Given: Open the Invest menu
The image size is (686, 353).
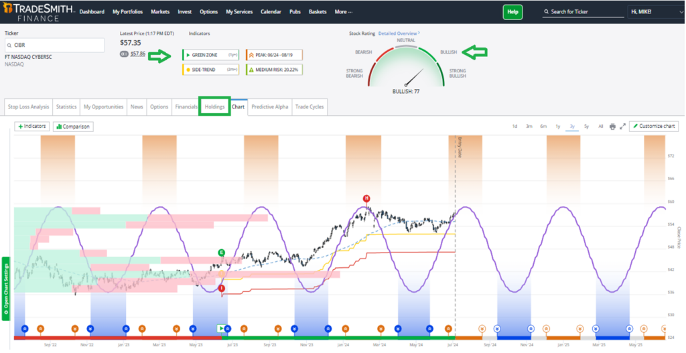Looking at the screenshot, I should point(185,12).
